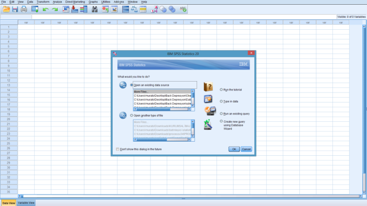Select Open another type of file radio
The width and height of the screenshot is (367, 206).
[x=132, y=116]
